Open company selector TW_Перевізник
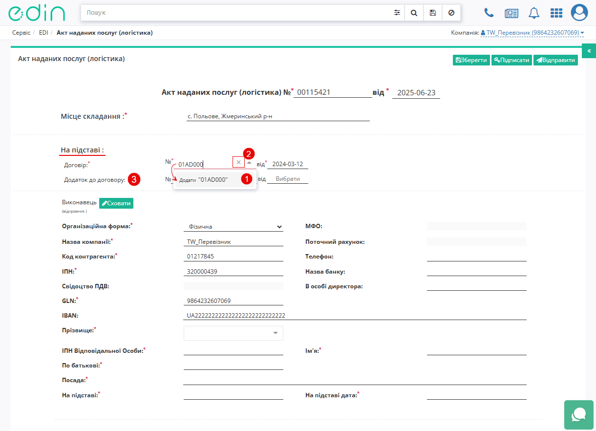The width and height of the screenshot is (596, 431). (532, 33)
